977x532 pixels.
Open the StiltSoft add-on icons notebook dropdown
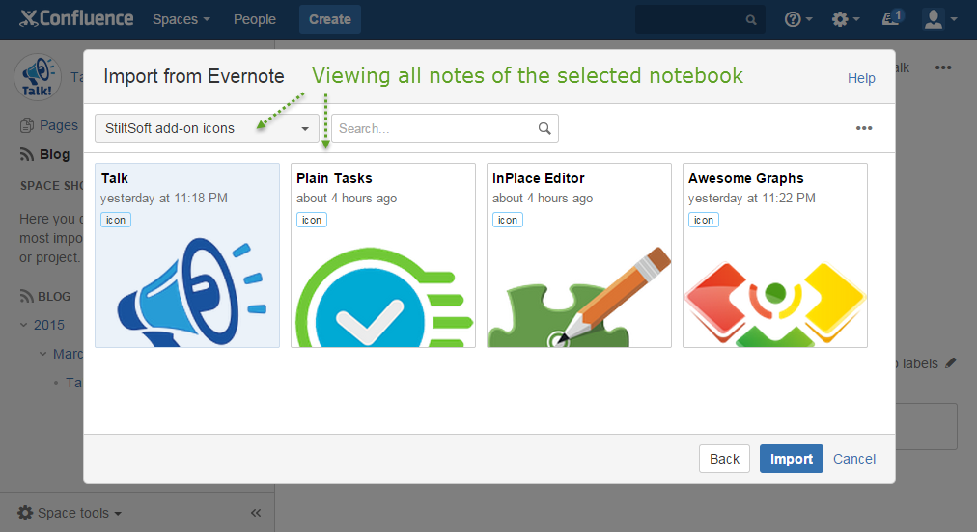[207, 128]
